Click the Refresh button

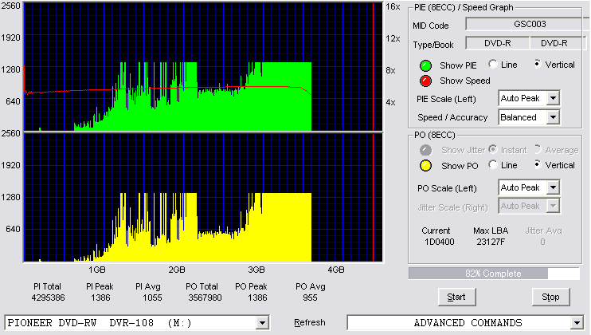[x=310, y=322]
